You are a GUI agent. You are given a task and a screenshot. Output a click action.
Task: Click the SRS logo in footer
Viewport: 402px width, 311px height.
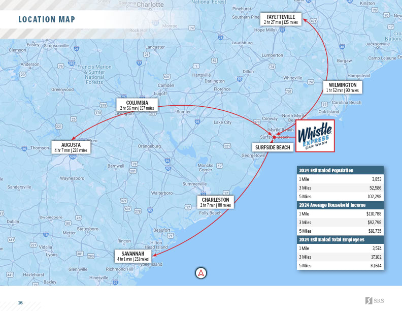click(375, 301)
